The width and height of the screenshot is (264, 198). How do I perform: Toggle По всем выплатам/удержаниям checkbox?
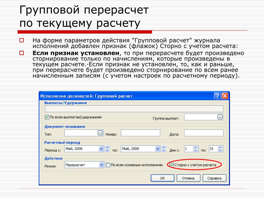coord(47,117)
